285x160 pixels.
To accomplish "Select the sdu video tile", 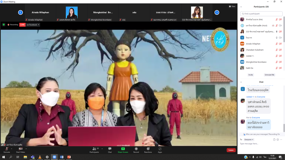I will pos(134,12).
